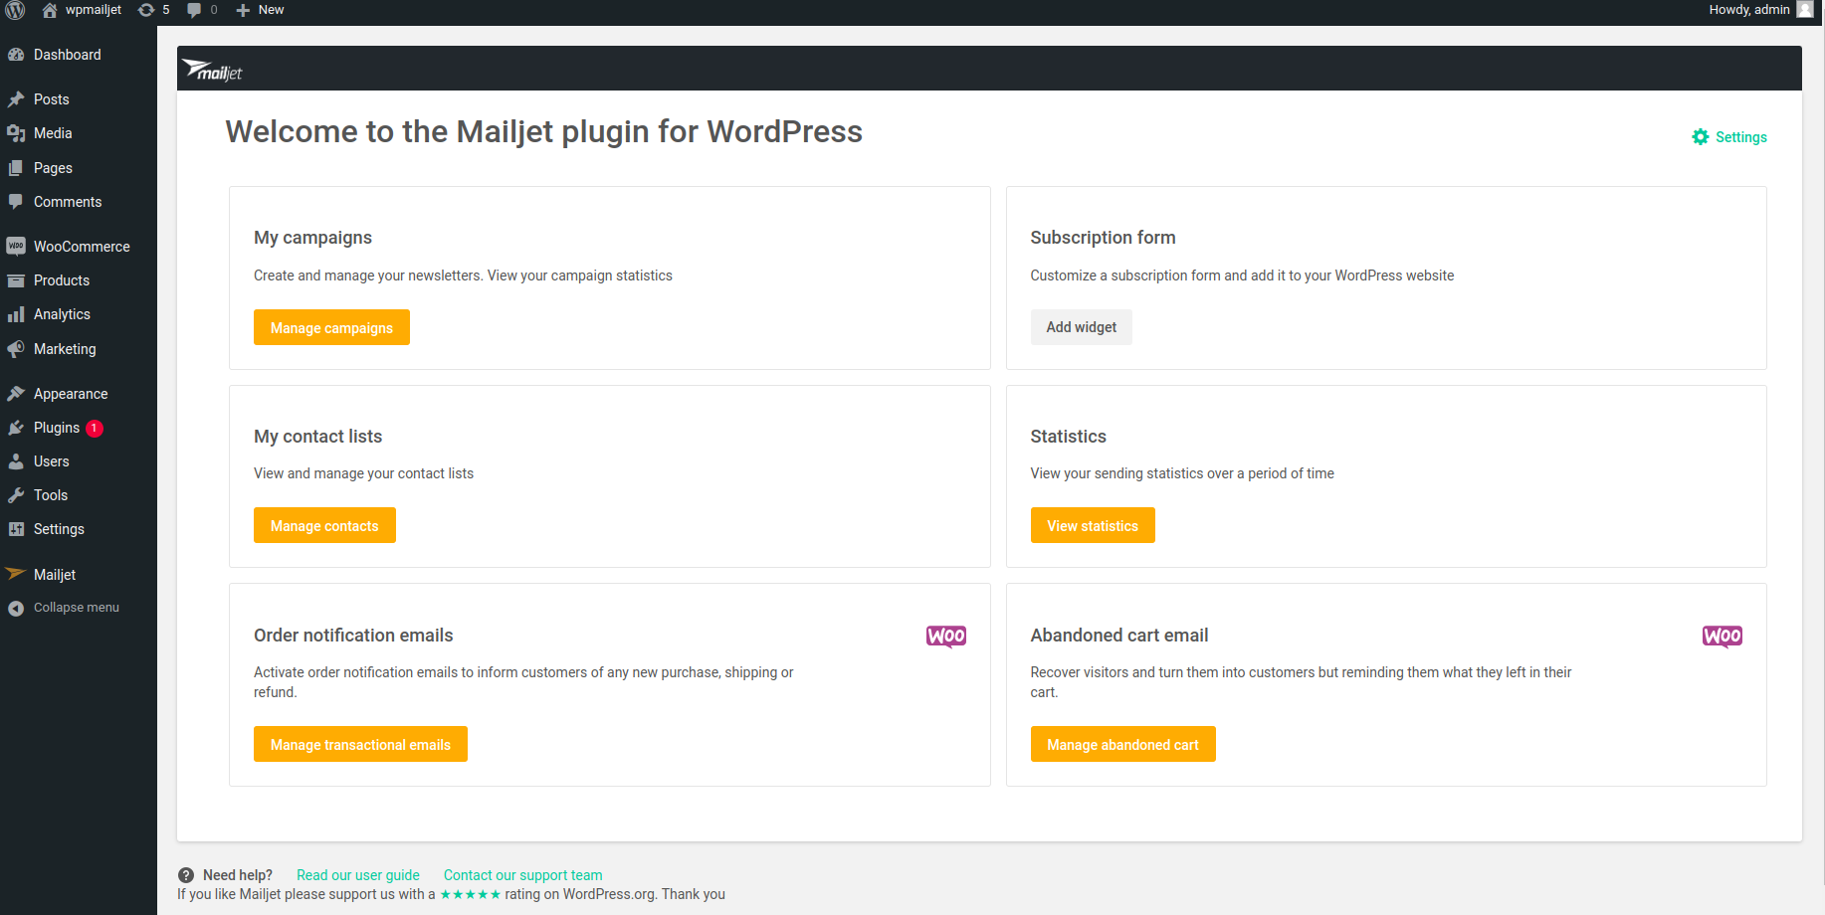Open the updates icon showing 5
Screen dimensions: 1825x915
point(146,10)
